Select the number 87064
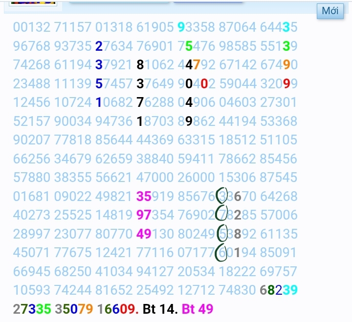352x322 pixels. [237, 27]
